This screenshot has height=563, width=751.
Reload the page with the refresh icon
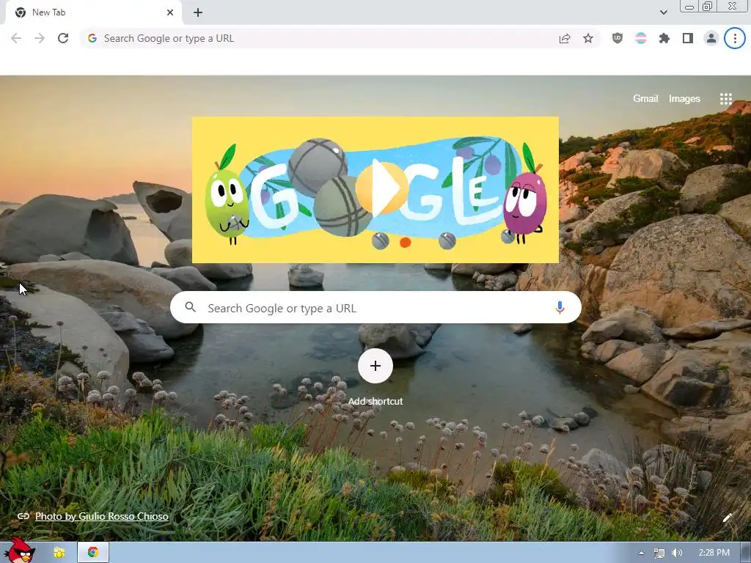[x=63, y=38]
